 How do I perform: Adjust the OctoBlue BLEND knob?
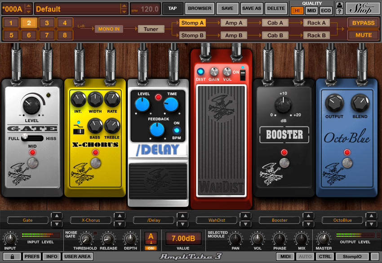pyautogui.click(x=360, y=103)
